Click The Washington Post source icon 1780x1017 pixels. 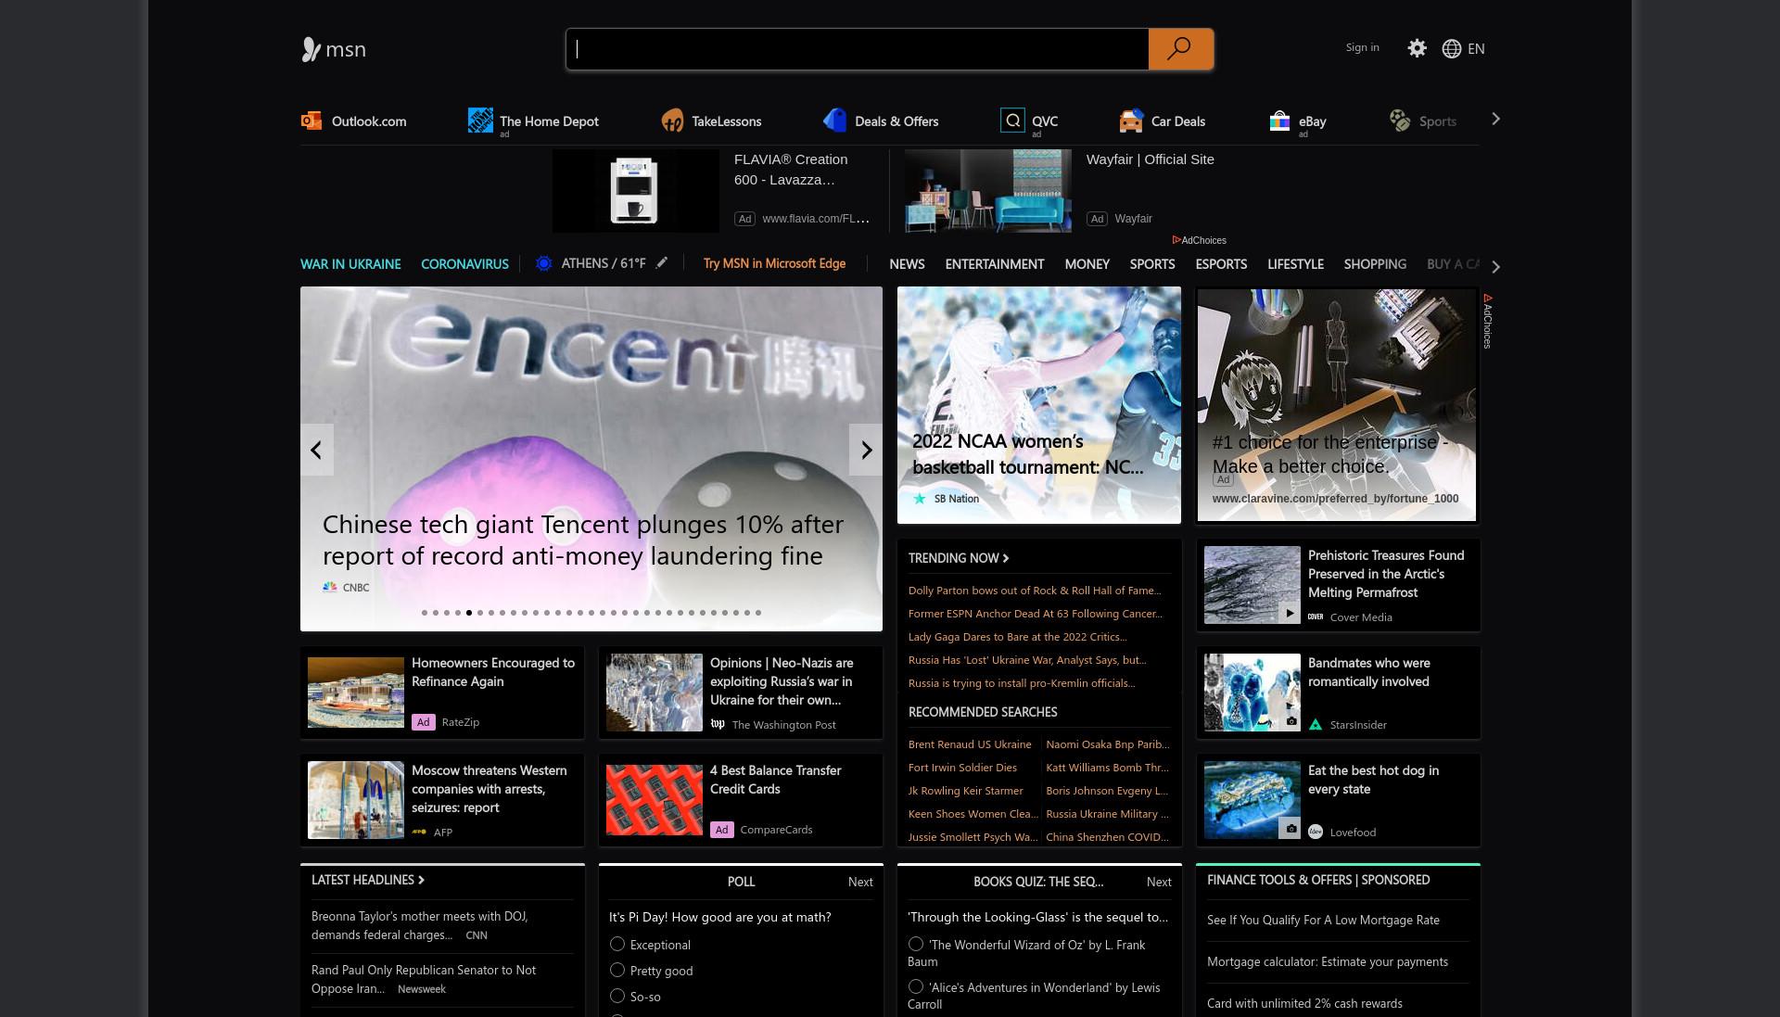[x=718, y=724]
